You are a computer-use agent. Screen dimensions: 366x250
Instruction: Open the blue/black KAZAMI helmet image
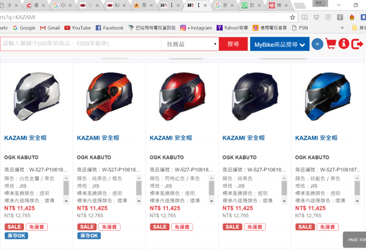click(x=327, y=96)
